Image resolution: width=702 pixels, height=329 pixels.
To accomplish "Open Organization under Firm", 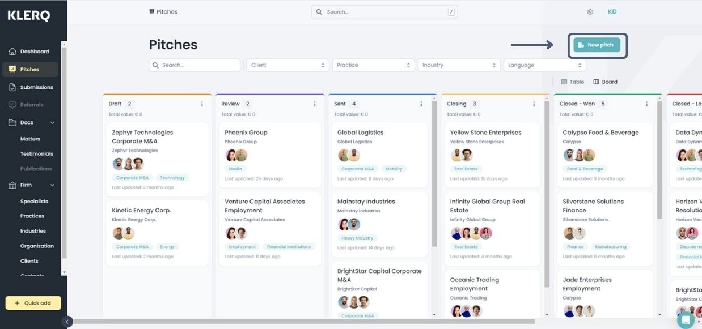I will click(x=37, y=246).
